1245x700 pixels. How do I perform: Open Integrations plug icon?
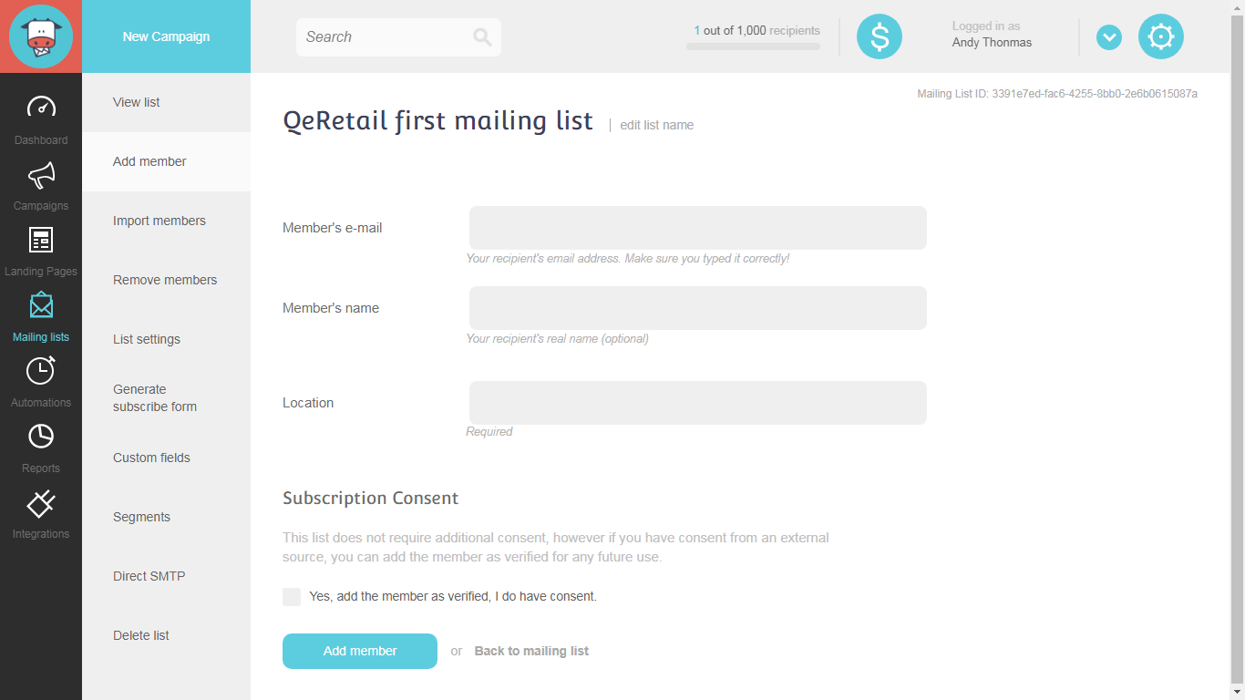coord(41,502)
